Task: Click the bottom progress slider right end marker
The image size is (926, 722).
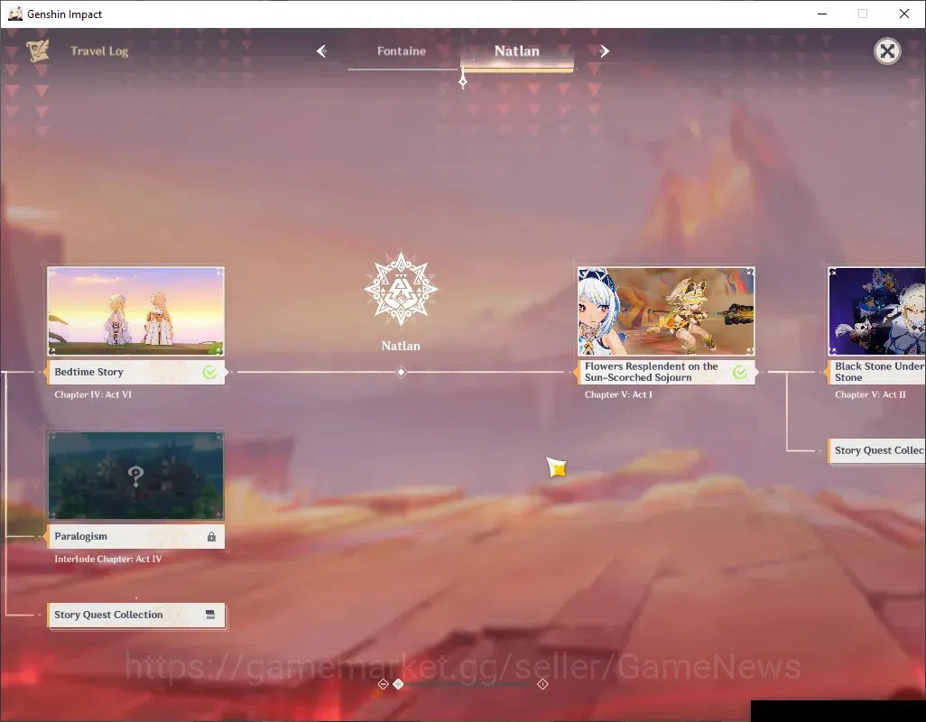Action: pos(542,684)
